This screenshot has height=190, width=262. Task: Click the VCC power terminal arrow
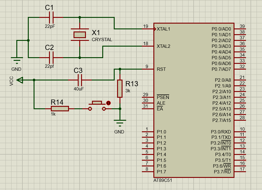[x=20, y=80]
